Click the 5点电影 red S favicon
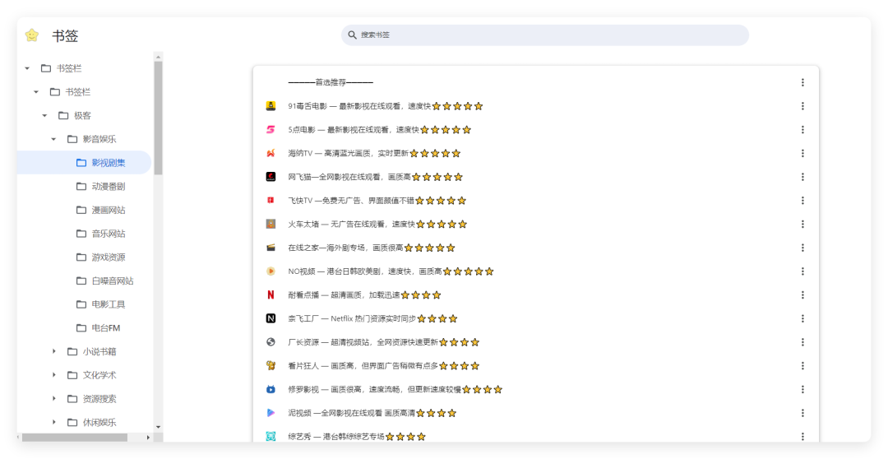 point(271,130)
